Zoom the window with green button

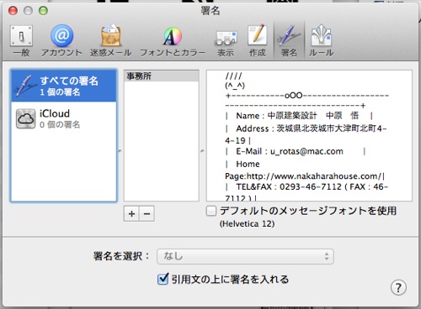point(43,11)
